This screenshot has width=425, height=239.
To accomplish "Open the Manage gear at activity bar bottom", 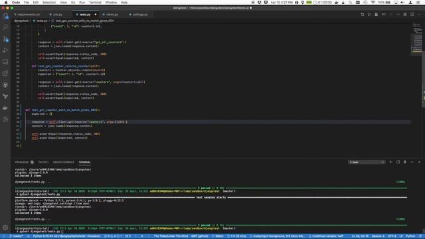I will coord(5,228).
